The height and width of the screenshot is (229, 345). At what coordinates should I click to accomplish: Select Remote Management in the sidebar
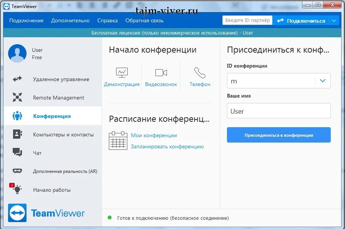click(53, 98)
